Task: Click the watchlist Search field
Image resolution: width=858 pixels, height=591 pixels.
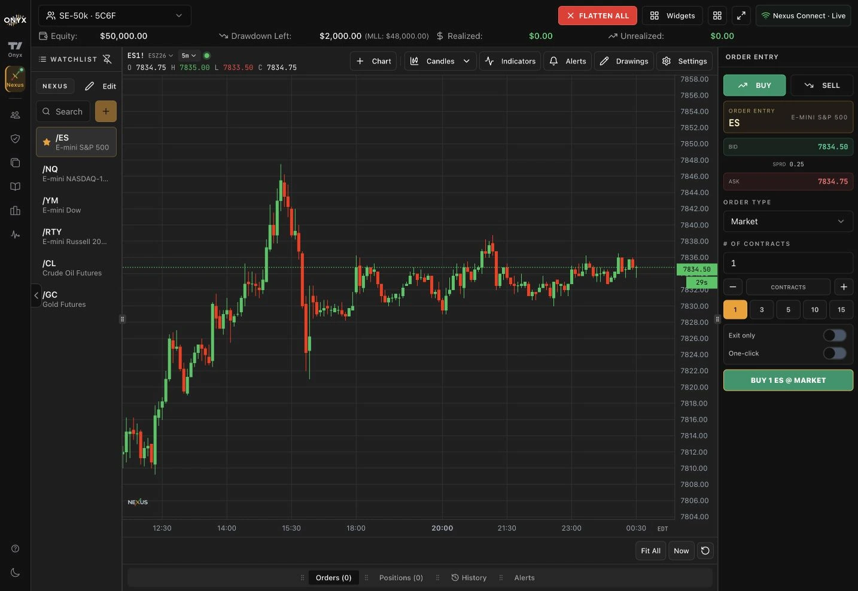Action: click(63, 111)
